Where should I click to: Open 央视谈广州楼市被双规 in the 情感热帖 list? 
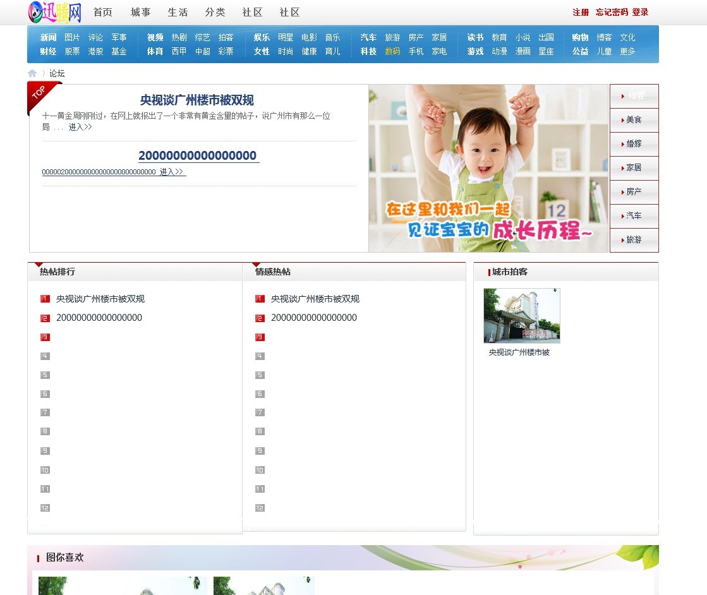pos(315,299)
